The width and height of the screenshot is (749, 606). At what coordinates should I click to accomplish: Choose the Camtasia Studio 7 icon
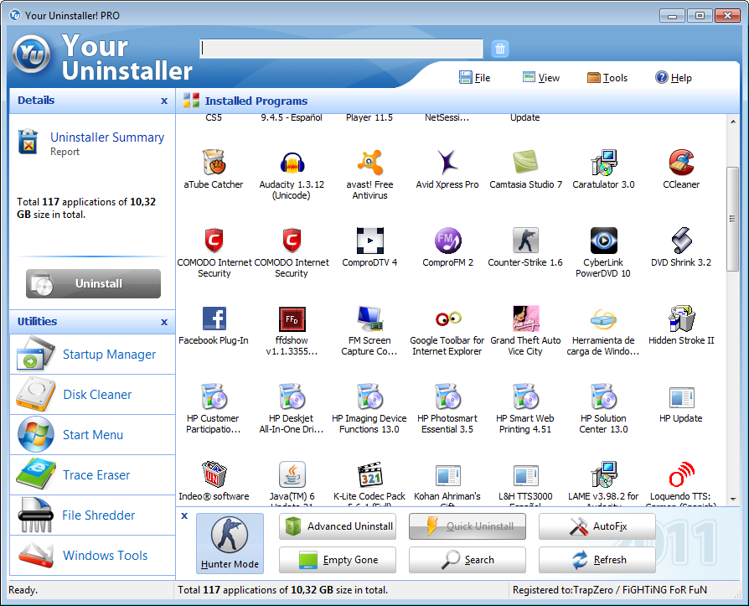[x=525, y=162]
